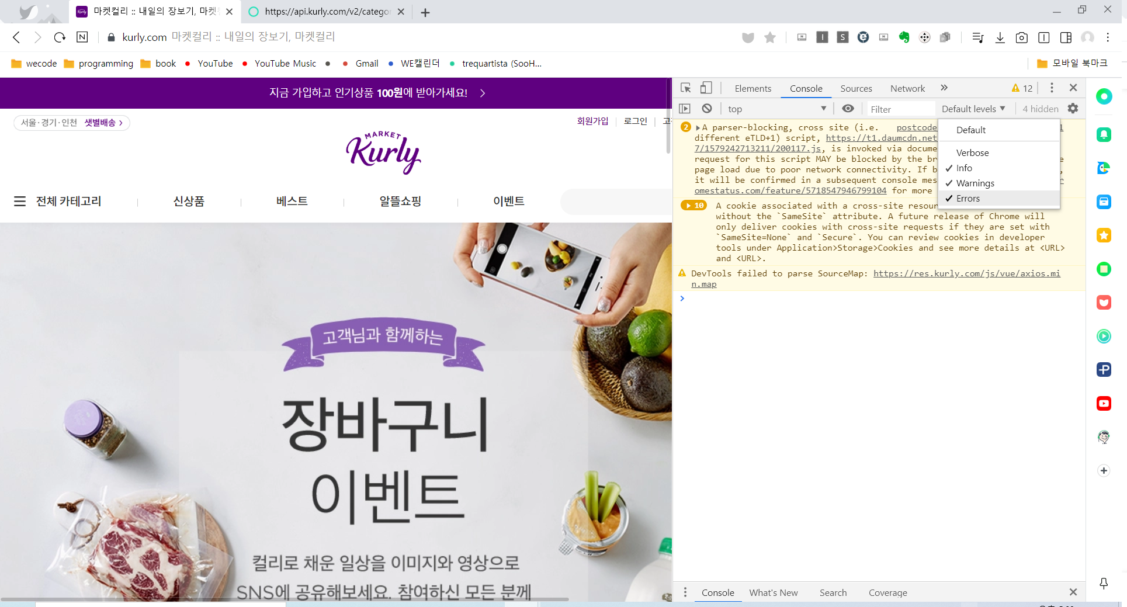Click the blue P sidebar icon
The image size is (1127, 607).
point(1104,369)
